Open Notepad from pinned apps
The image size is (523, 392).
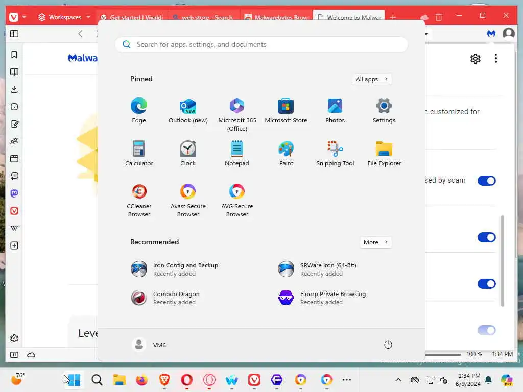pyautogui.click(x=237, y=154)
